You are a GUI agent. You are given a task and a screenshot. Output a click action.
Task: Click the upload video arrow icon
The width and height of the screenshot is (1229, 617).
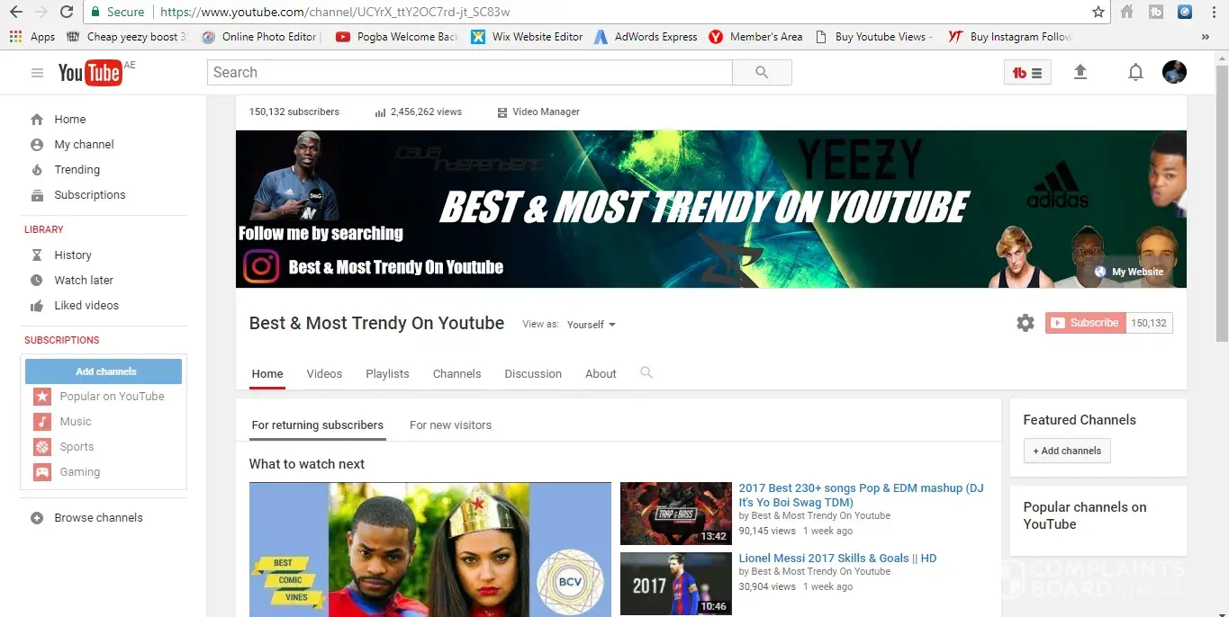(x=1080, y=73)
